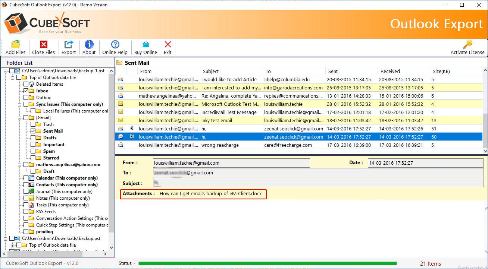The image size is (488, 269).
Task: Click envelope icon of Inky test email
Action: coord(121,120)
